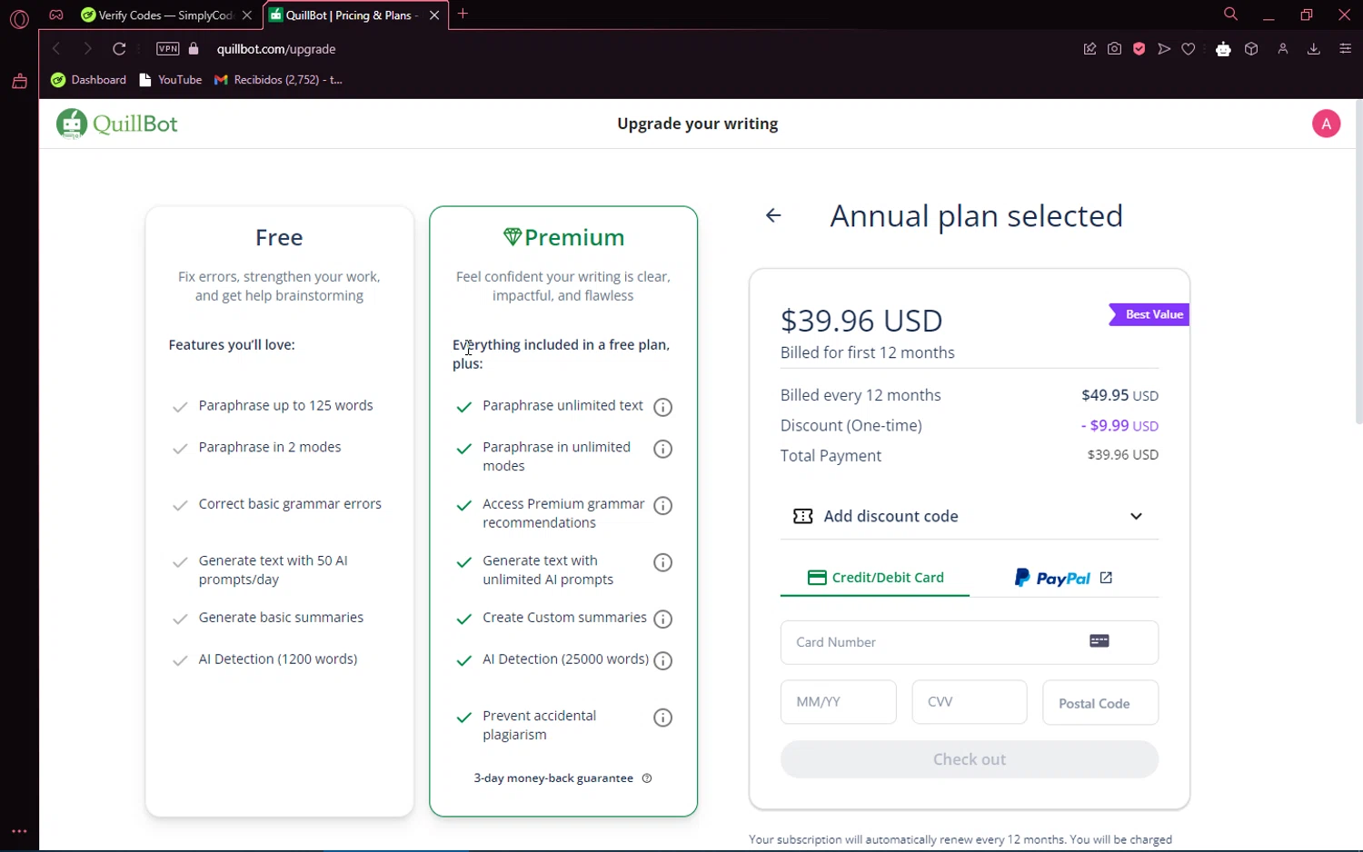This screenshot has width=1363, height=852.
Task: Select the Credit/Debit Card tab
Action: [875, 578]
